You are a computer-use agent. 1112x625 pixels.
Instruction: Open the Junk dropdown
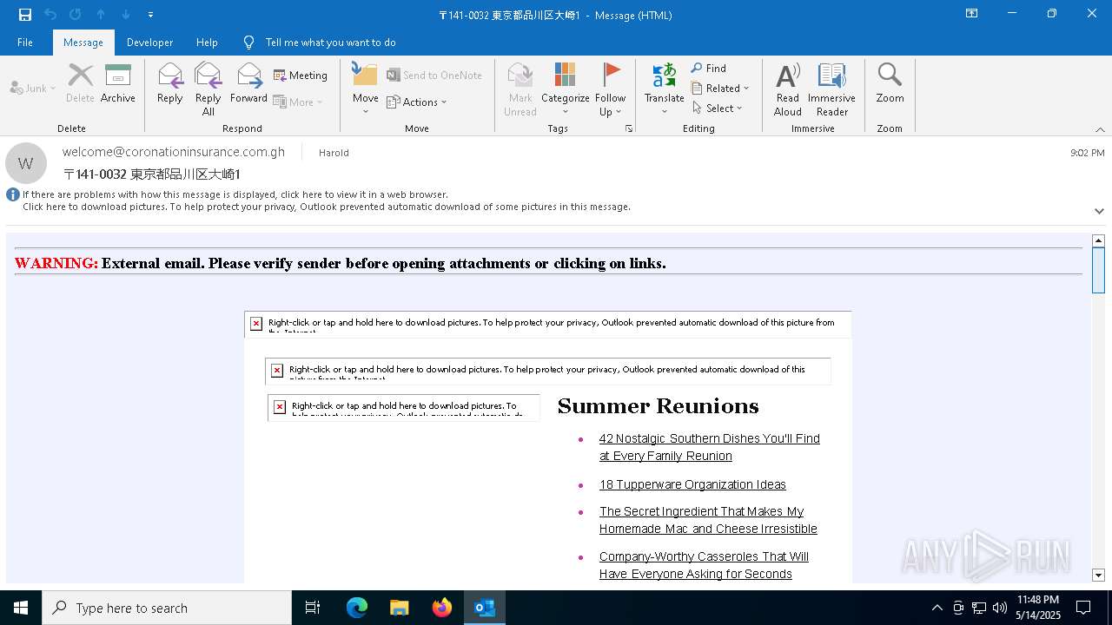click(x=33, y=89)
